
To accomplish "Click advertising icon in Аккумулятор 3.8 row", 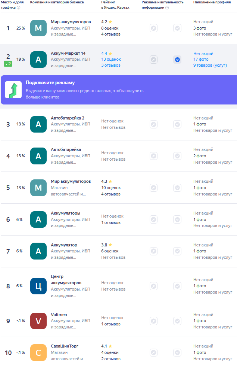I will pos(153,251).
